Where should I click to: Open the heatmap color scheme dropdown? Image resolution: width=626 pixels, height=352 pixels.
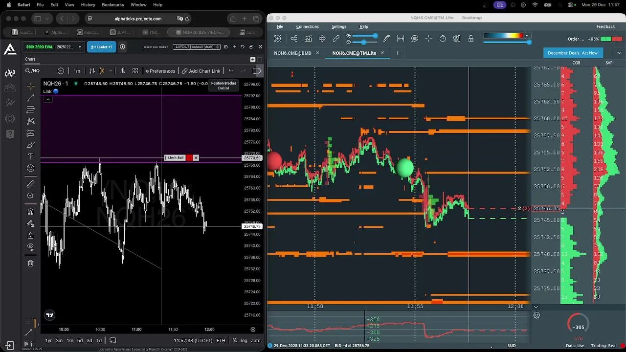coord(527,35)
